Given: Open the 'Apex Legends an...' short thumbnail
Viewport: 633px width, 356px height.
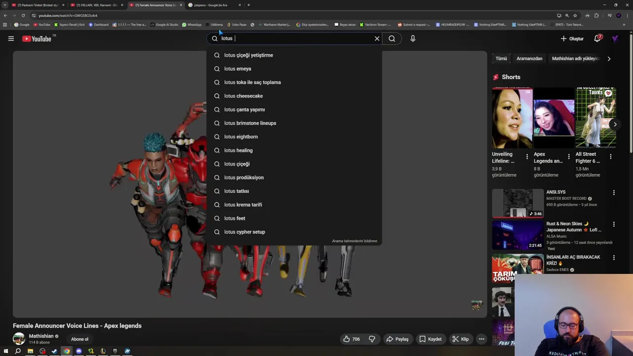Looking at the screenshot, I should pyautogui.click(x=554, y=118).
